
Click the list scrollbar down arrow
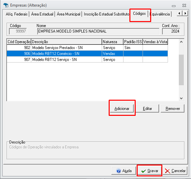[181, 98]
